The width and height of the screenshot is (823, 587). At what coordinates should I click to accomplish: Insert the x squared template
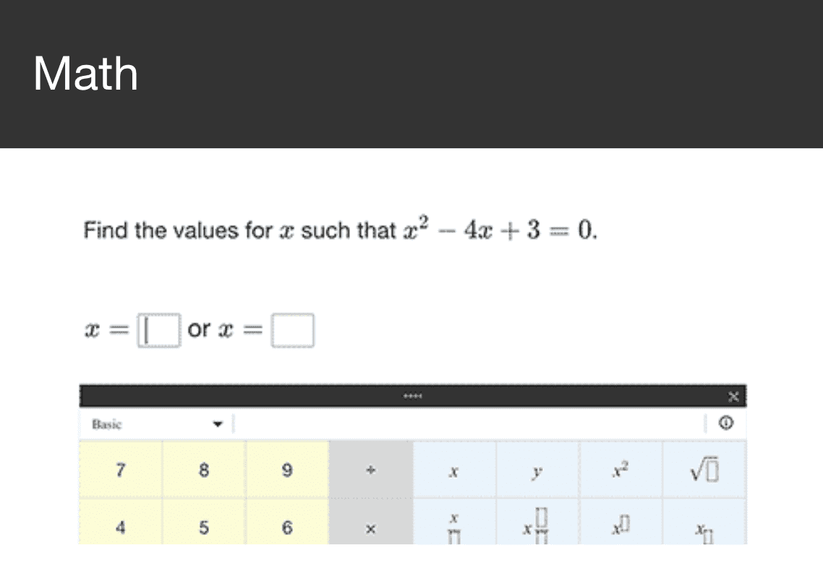pos(621,471)
